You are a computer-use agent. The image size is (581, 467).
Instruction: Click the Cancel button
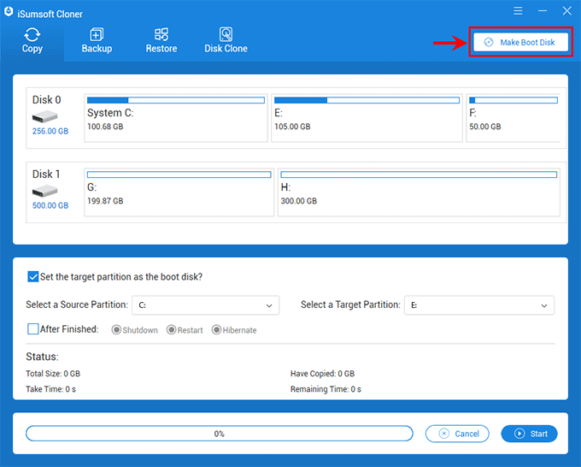point(457,434)
